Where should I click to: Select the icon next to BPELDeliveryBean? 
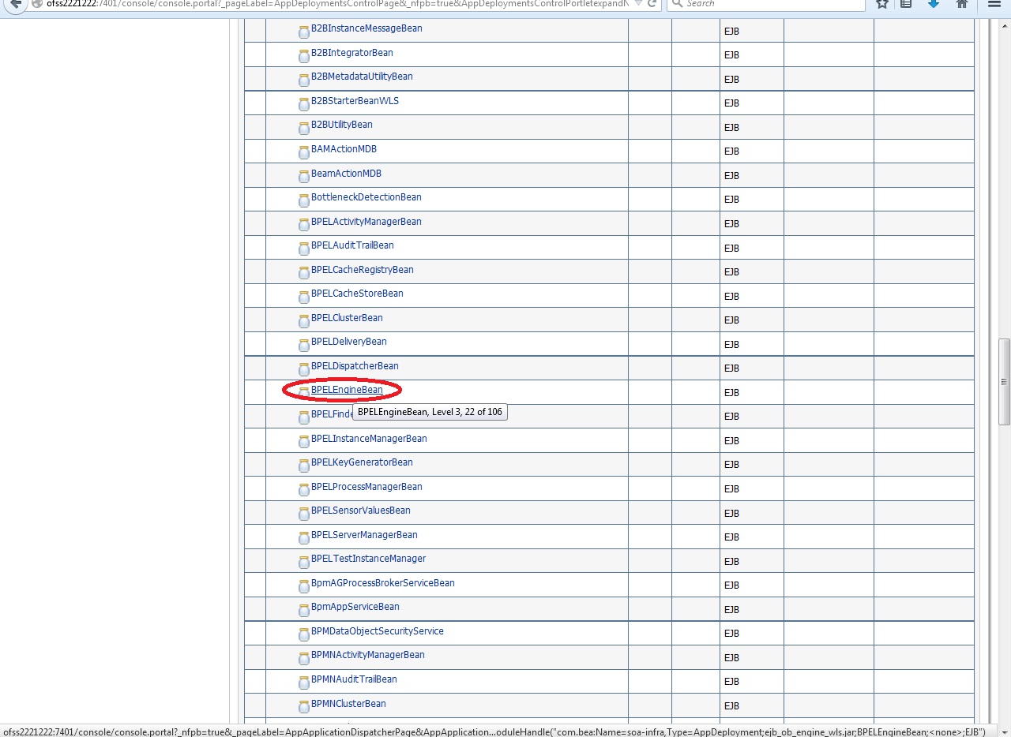click(304, 345)
